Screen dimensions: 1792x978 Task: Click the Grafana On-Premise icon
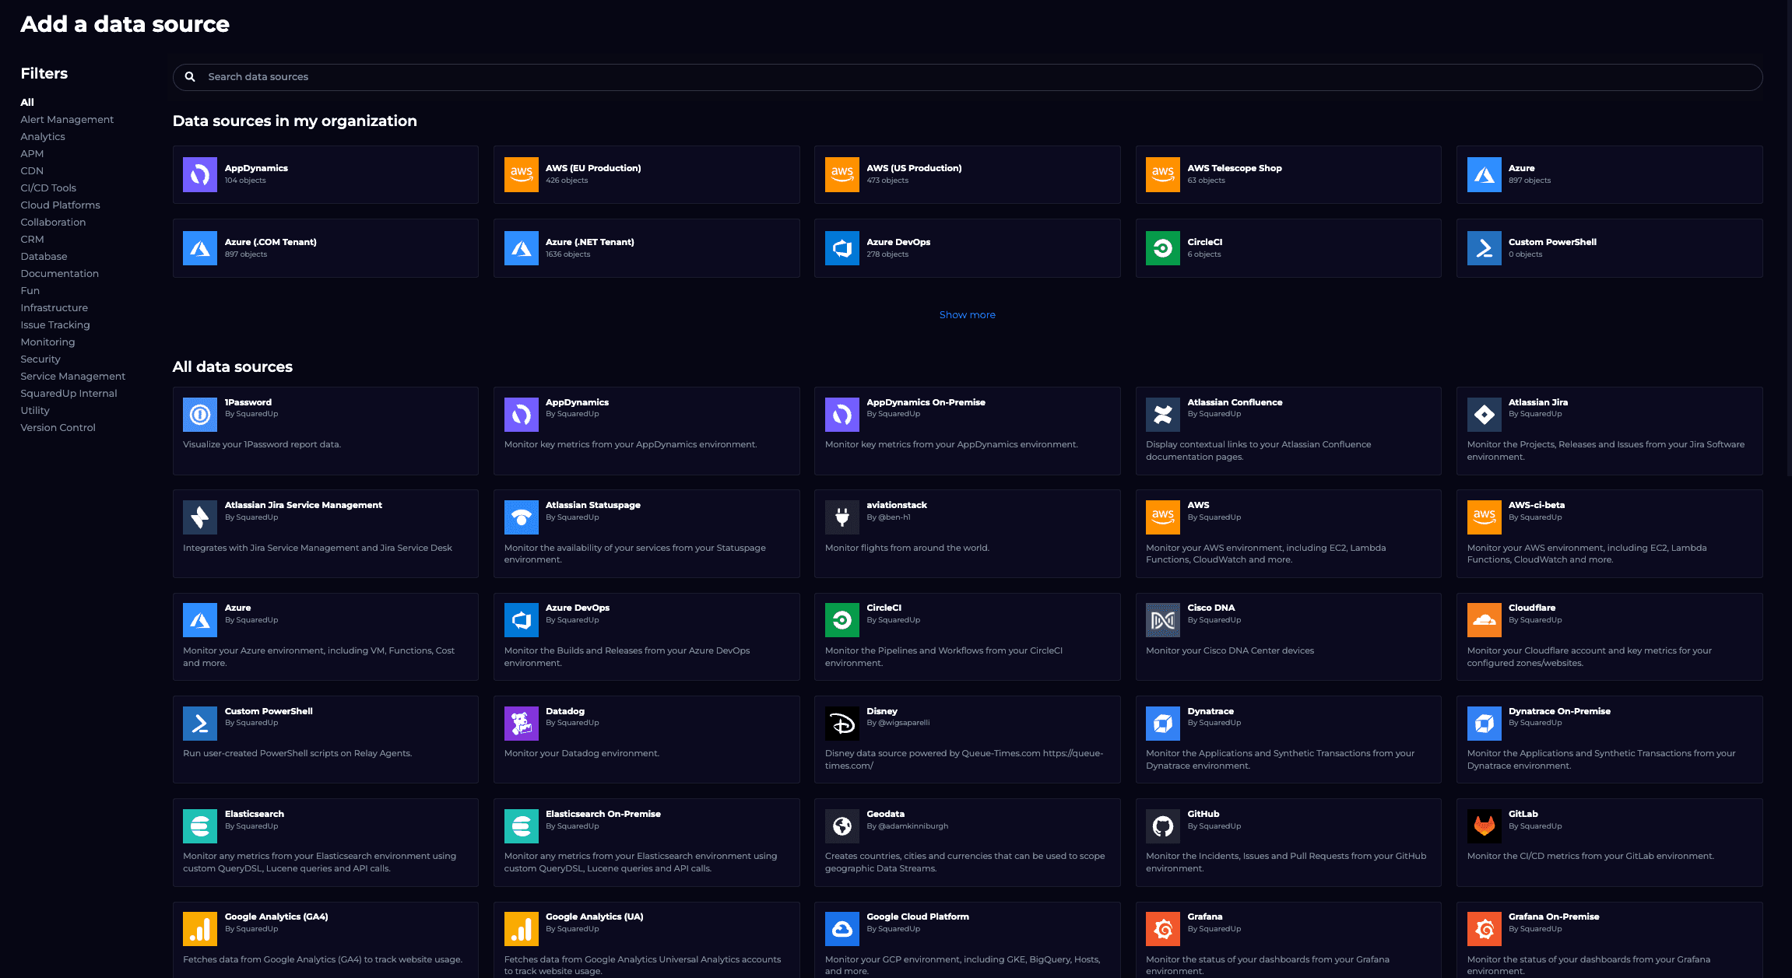point(1485,929)
